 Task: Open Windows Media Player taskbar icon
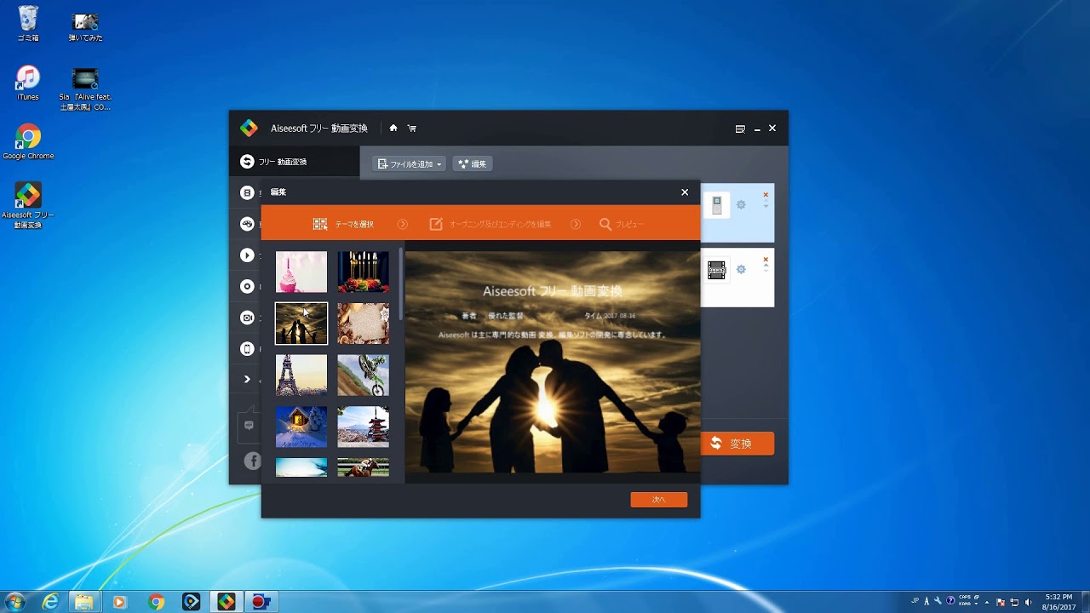[119, 602]
